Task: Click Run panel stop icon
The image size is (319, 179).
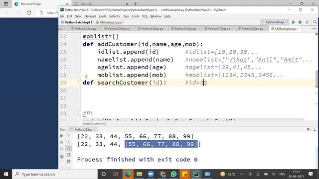Action: click(62, 142)
